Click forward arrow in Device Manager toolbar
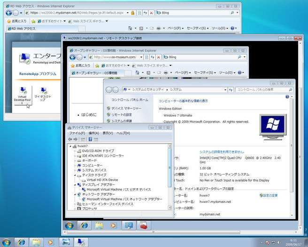 pos(76,139)
